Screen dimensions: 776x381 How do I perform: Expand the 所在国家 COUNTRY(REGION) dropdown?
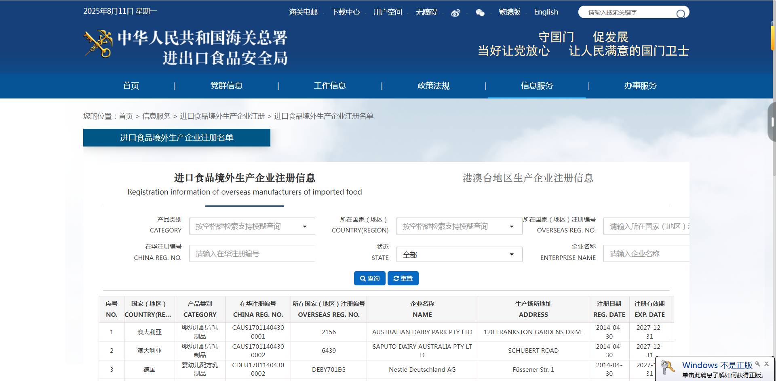tap(459, 226)
